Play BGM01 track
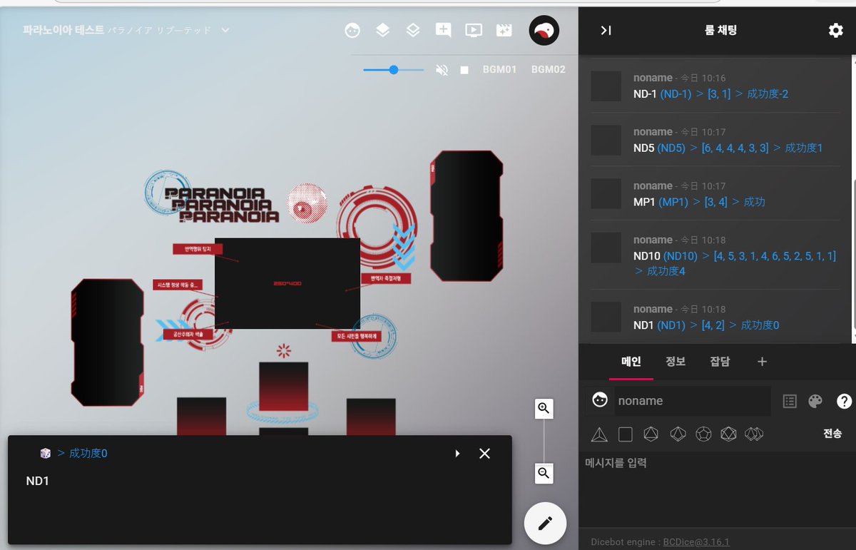The image size is (856, 550). click(x=499, y=70)
